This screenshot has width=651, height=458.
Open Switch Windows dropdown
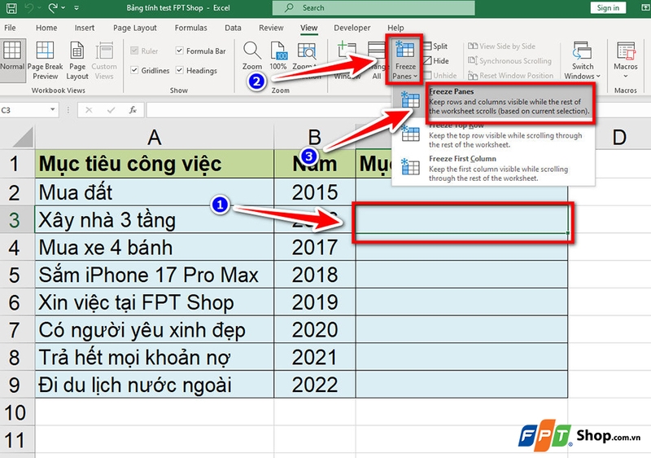[582, 60]
